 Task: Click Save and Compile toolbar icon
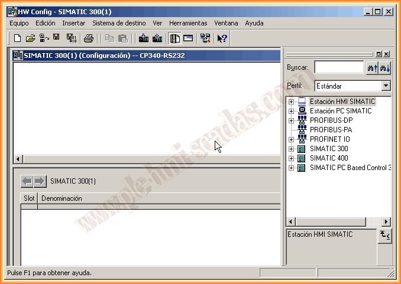(71, 38)
